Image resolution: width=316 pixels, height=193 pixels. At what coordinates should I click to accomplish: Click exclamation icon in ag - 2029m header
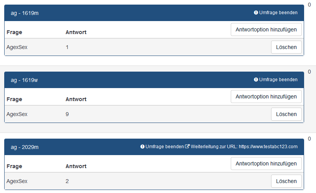click(x=142, y=147)
